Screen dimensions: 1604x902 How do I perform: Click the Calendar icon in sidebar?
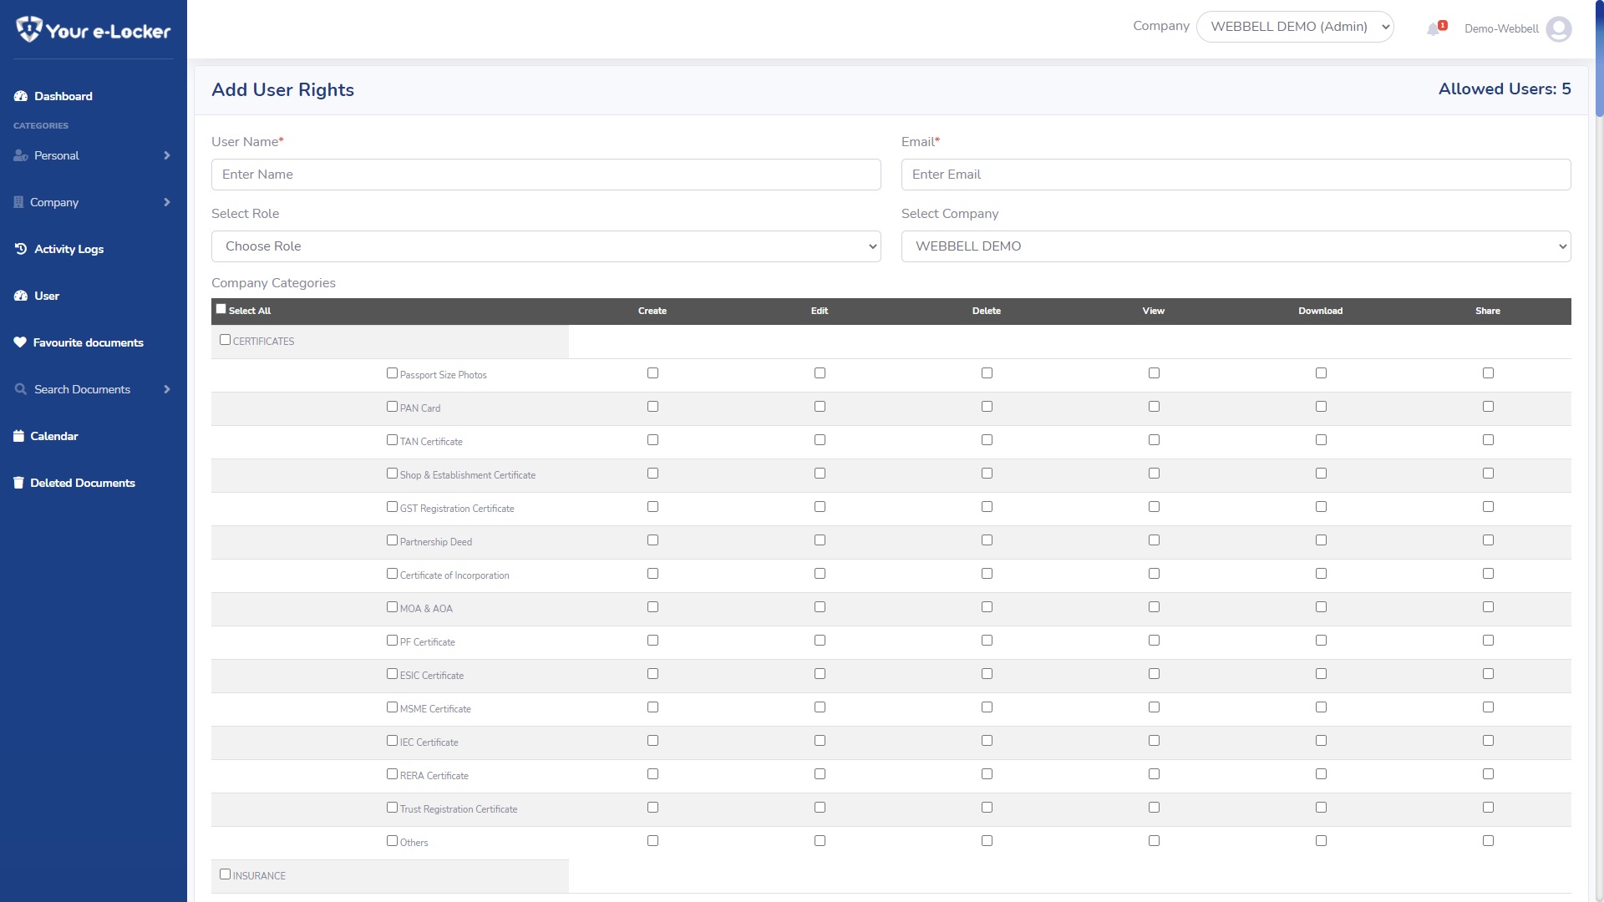click(18, 436)
